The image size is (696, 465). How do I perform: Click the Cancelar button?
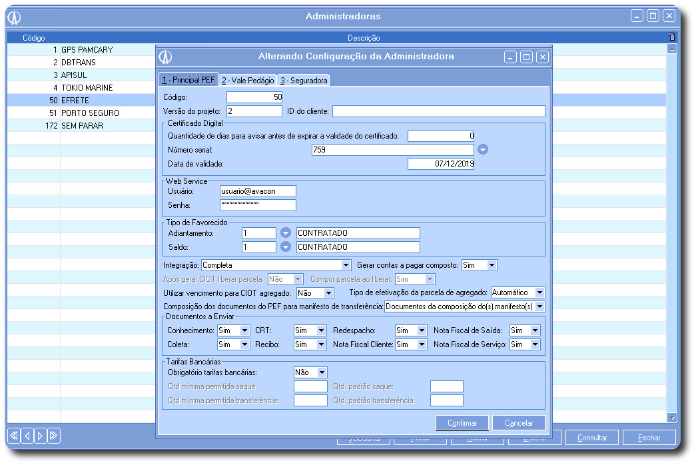tap(518, 423)
